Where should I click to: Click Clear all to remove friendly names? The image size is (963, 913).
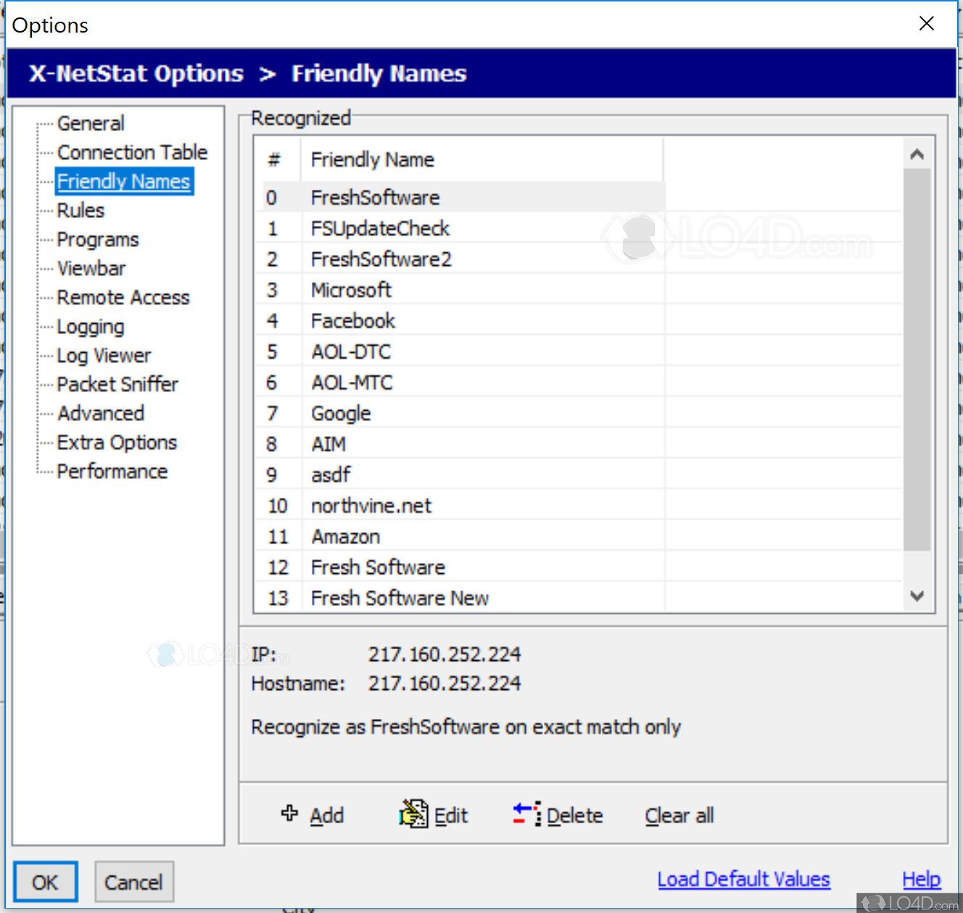click(x=679, y=814)
